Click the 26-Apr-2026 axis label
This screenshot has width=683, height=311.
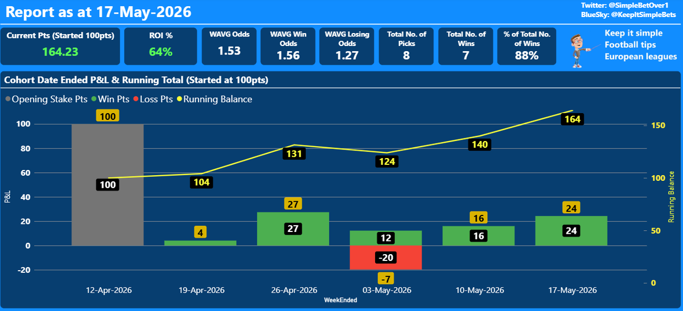(x=293, y=290)
